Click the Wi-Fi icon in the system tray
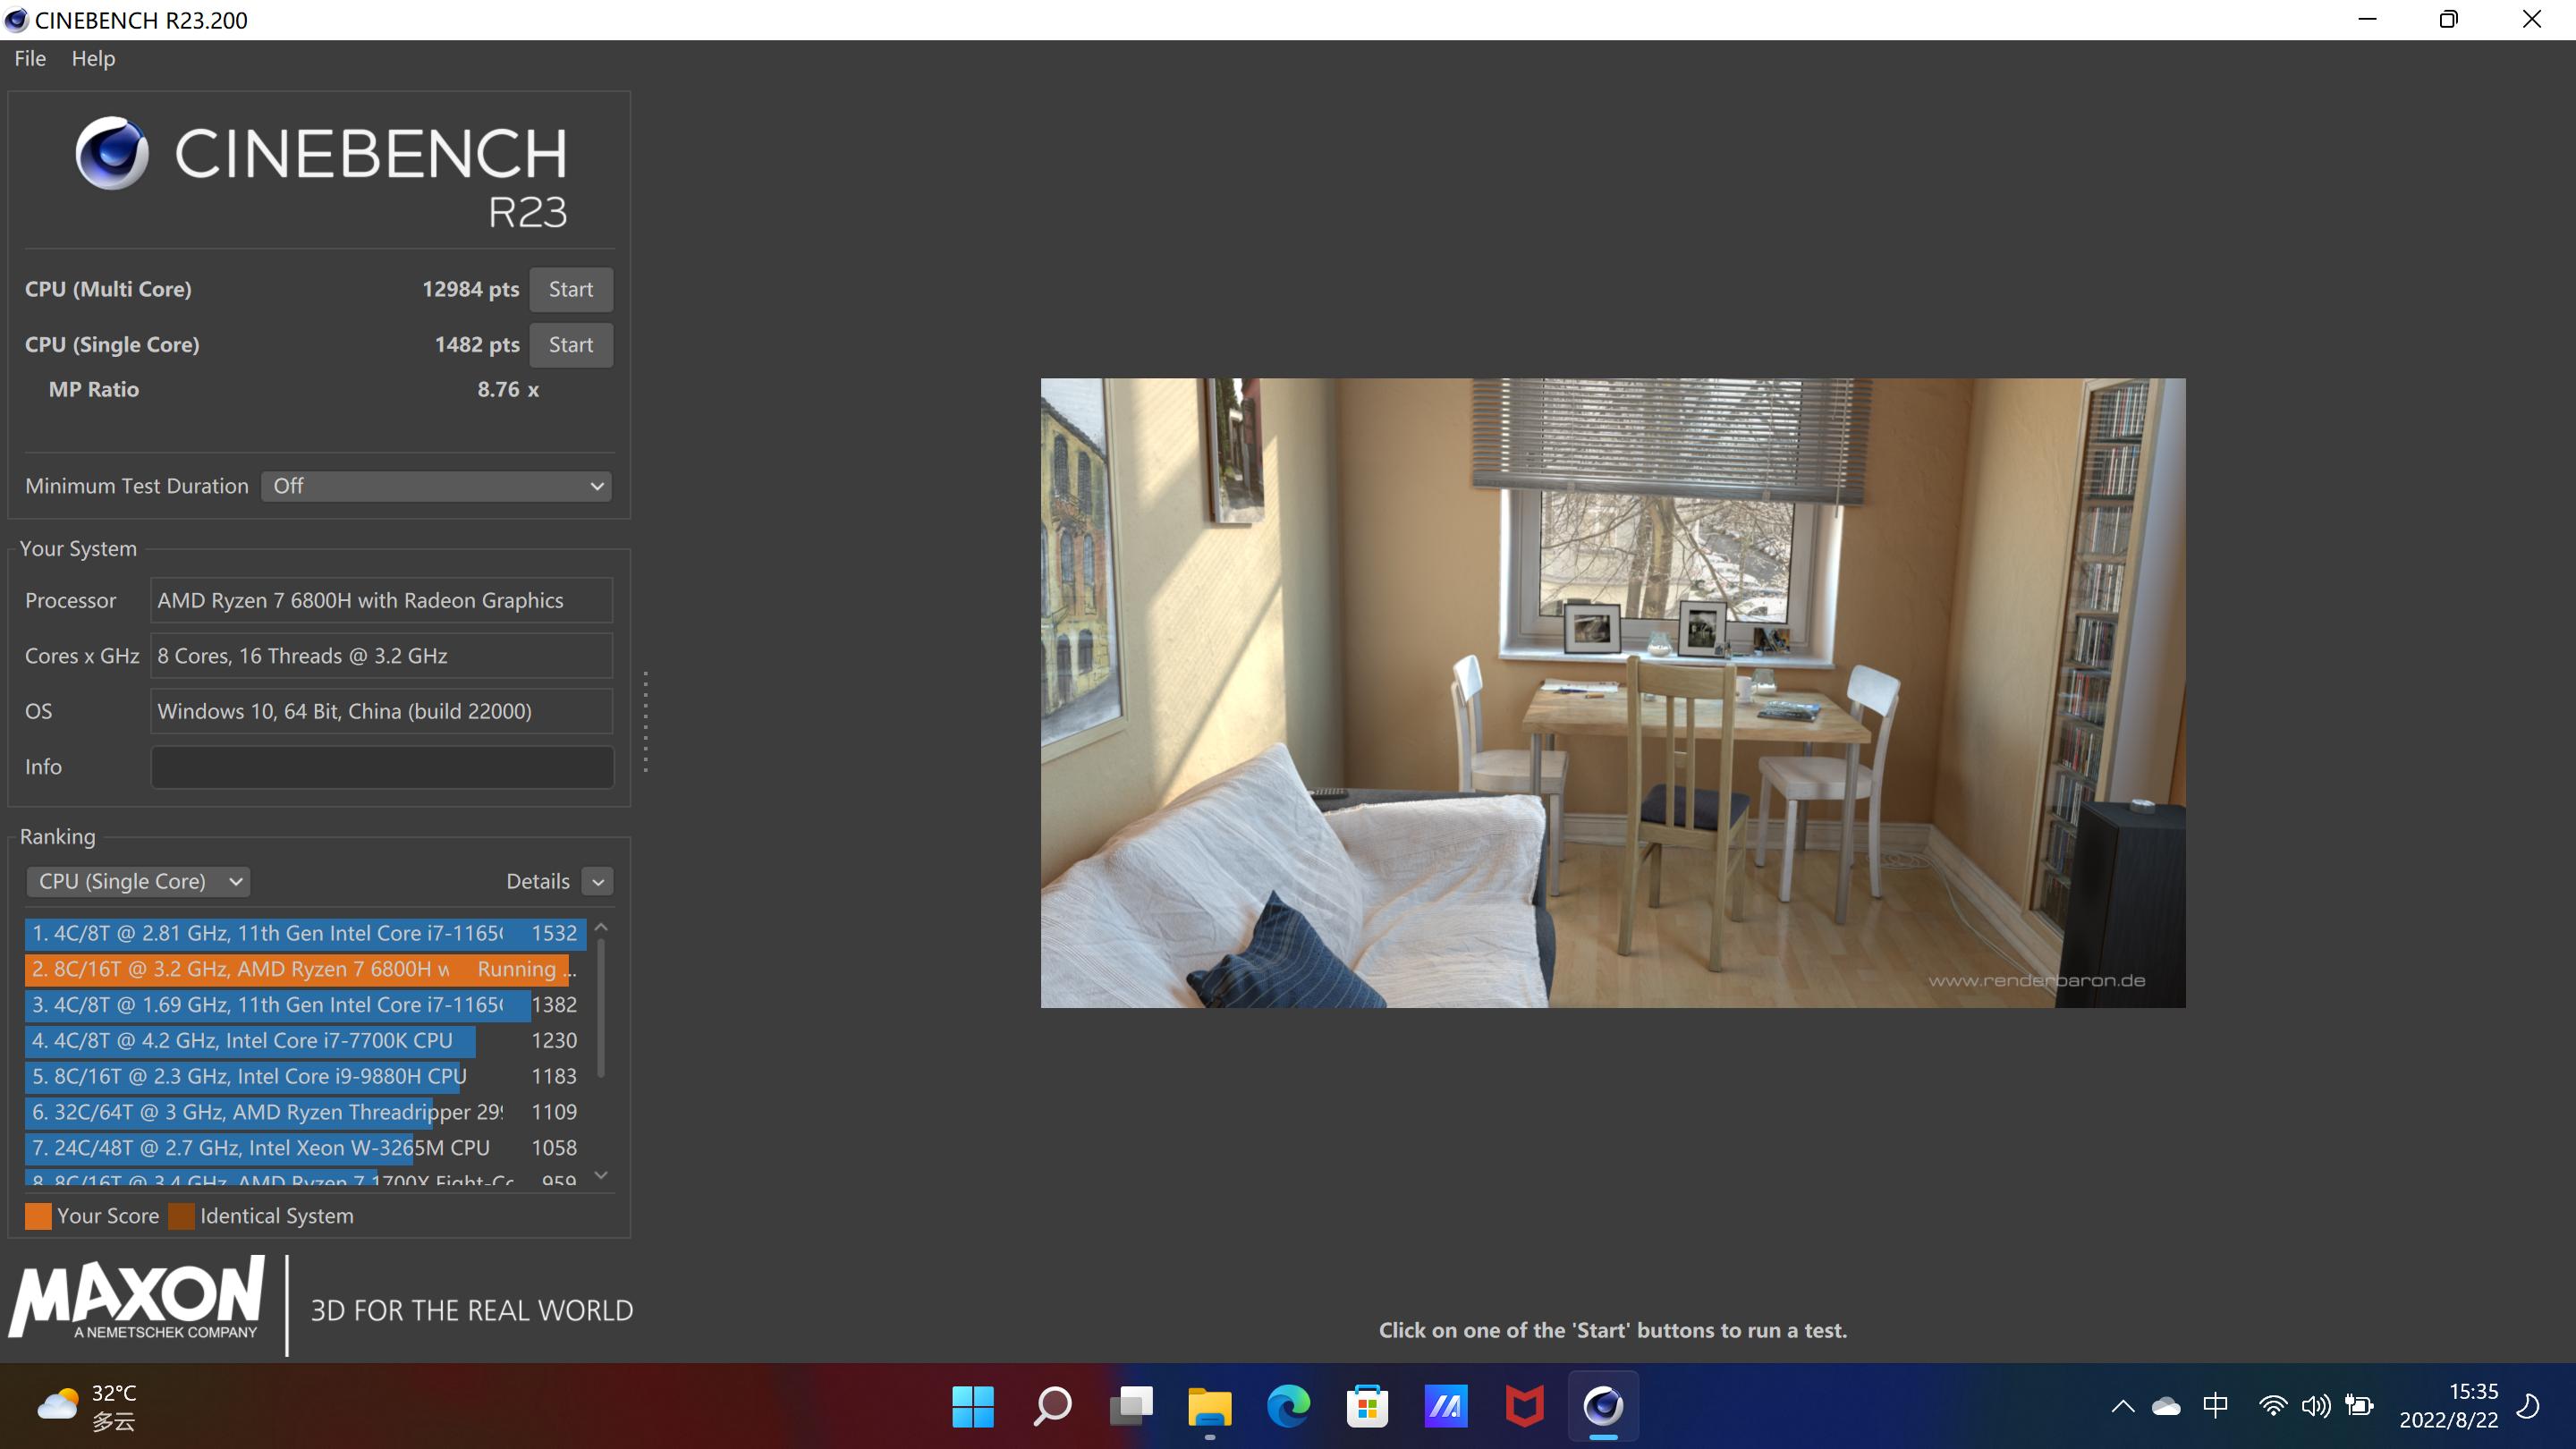The height and width of the screenshot is (1449, 2576). click(x=2272, y=1406)
